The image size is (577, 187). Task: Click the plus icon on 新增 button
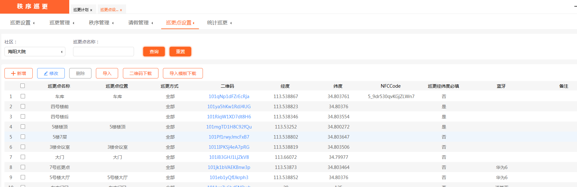pyautogui.click(x=13, y=73)
